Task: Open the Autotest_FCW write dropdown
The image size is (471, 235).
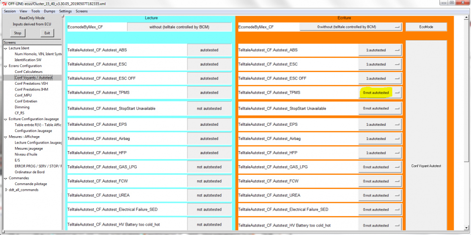Action: 380,181
